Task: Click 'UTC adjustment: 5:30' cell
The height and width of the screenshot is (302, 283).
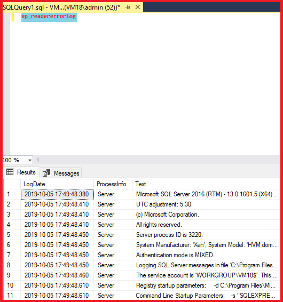Action: (206, 204)
